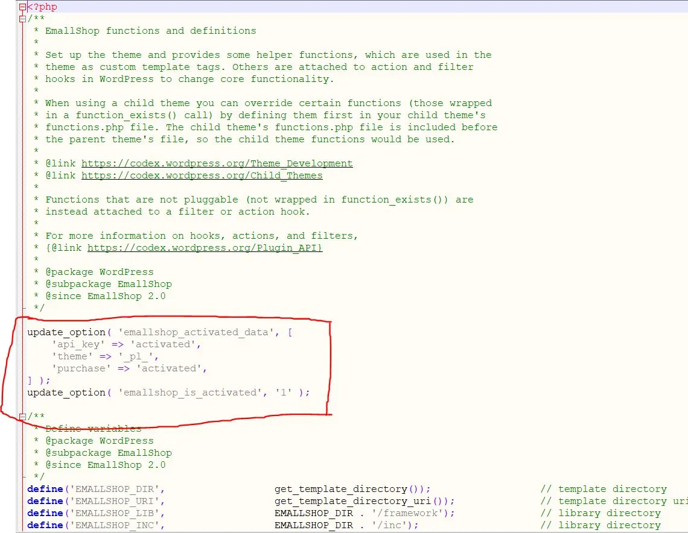Click the '// template directory' comment on first define
The height and width of the screenshot is (533, 688).
[x=604, y=489]
